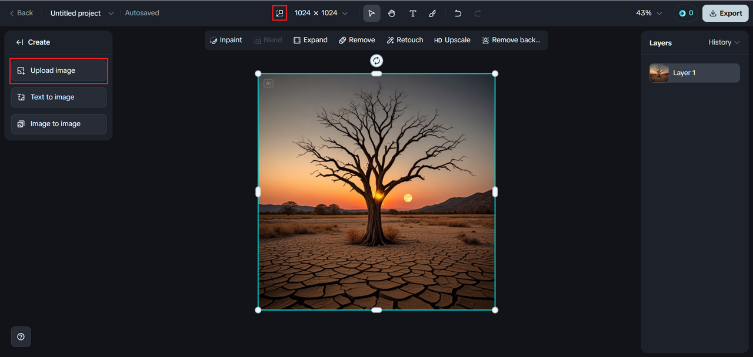Click the AI badge on the image
The width and height of the screenshot is (753, 357).
point(268,83)
